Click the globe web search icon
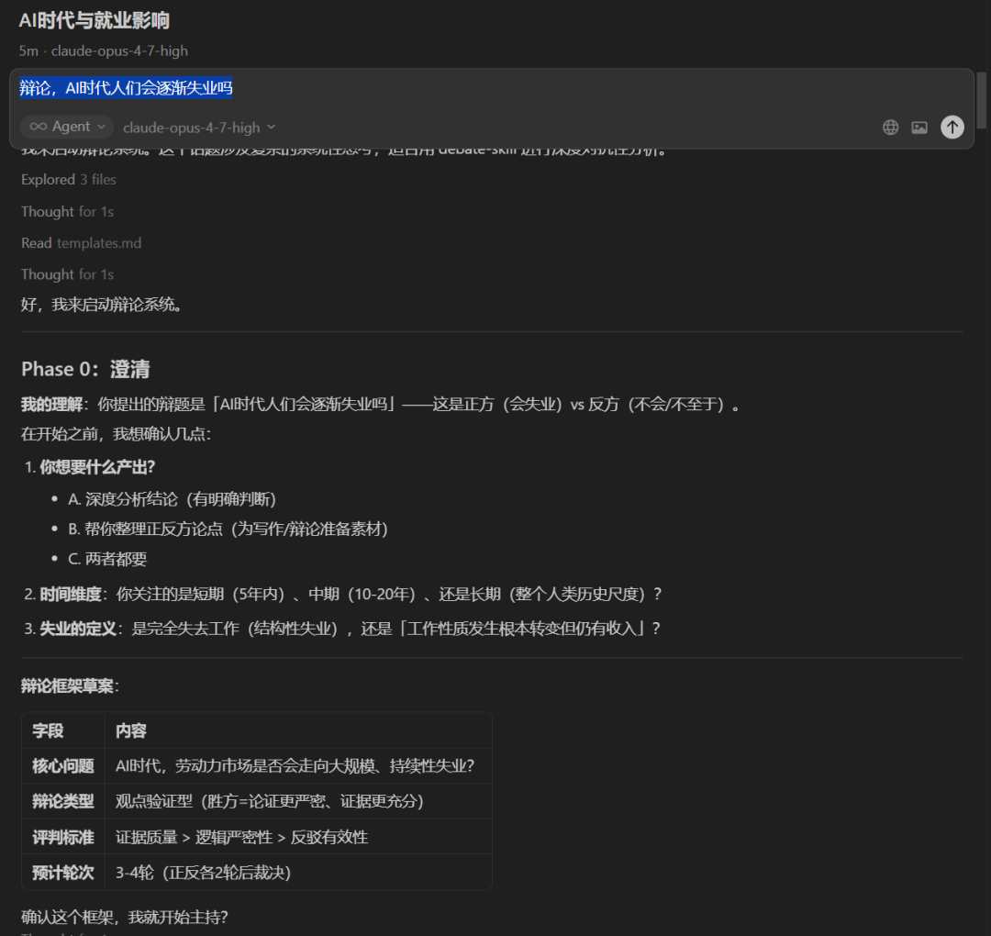The height and width of the screenshot is (936, 991). coord(890,127)
